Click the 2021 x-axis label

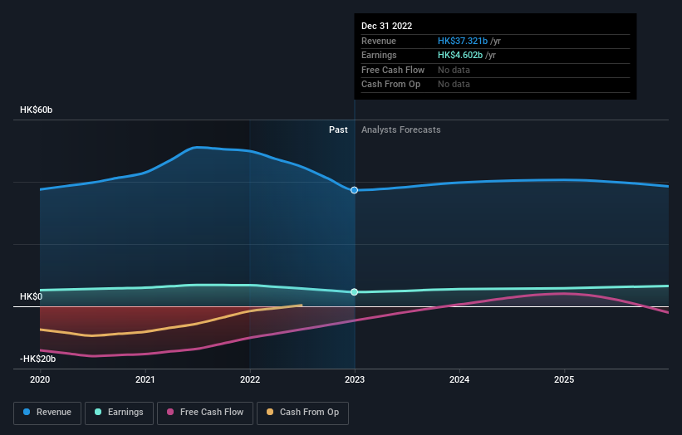[x=145, y=380]
